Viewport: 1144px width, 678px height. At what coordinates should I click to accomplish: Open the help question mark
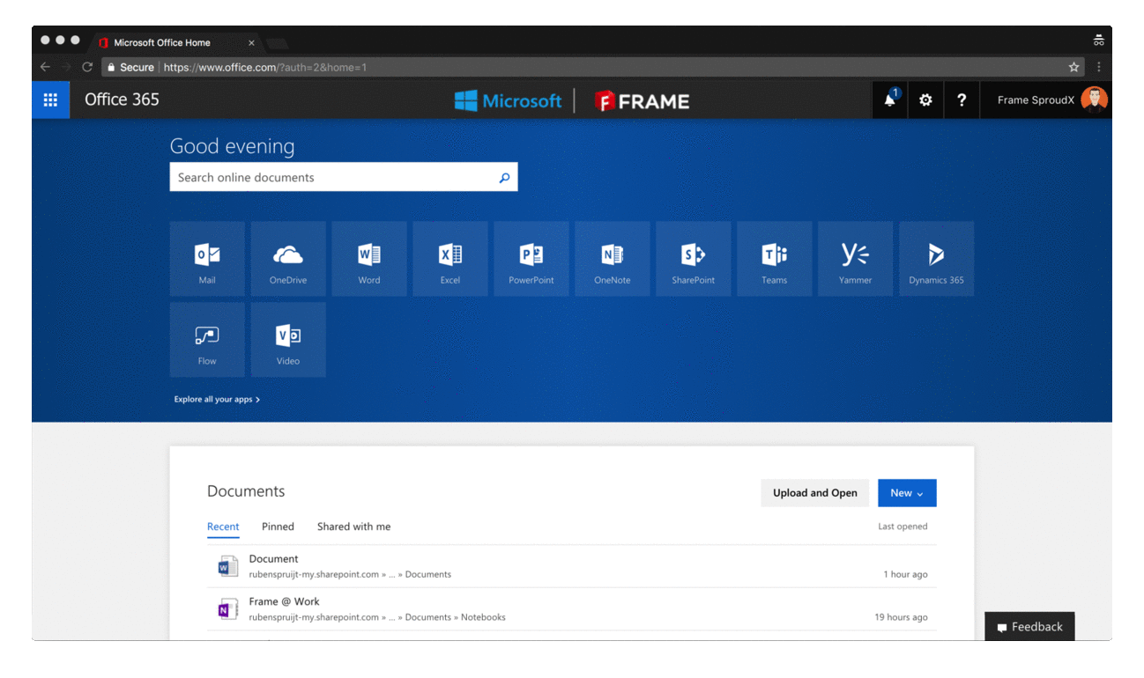962,99
